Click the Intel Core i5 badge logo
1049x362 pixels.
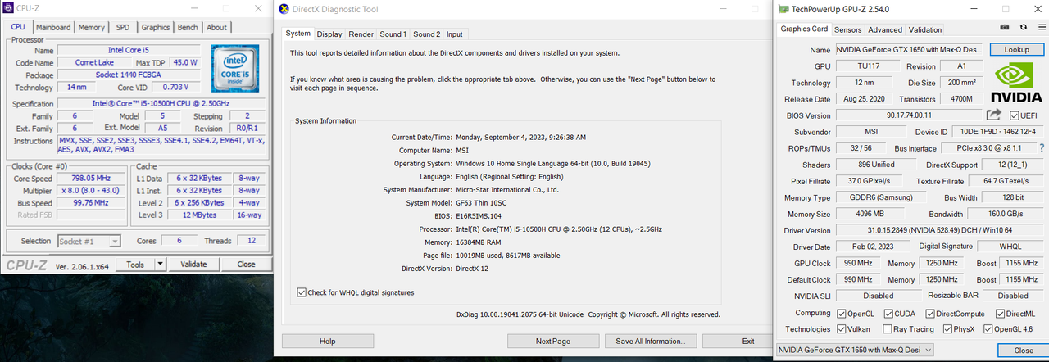click(235, 68)
